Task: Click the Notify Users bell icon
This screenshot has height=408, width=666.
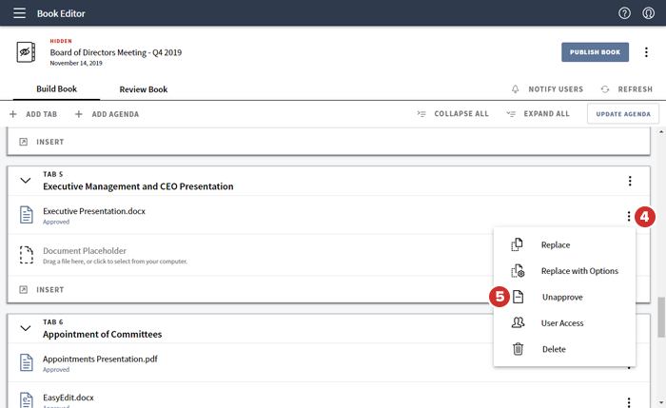Action: coord(516,89)
